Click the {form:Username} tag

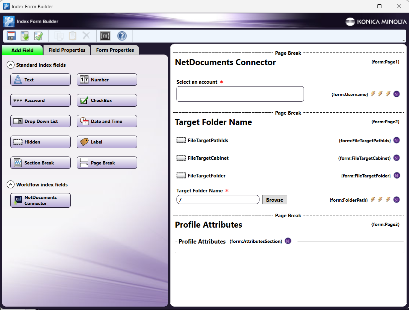coord(350,94)
